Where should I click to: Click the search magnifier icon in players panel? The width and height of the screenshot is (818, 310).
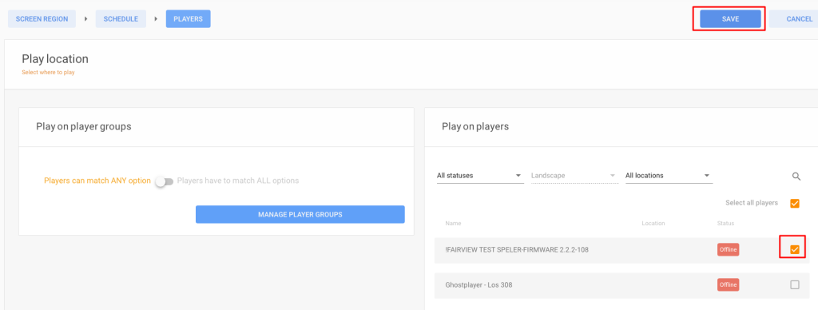tap(796, 177)
